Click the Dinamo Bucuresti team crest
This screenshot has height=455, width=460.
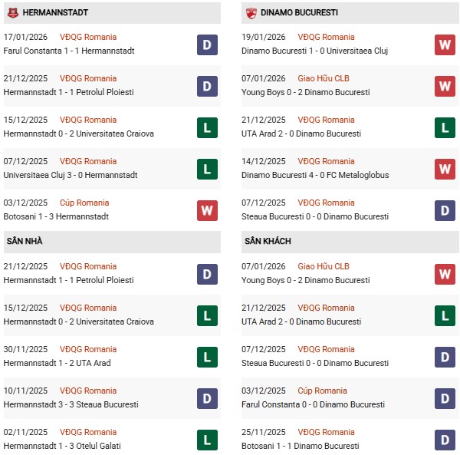(251, 12)
